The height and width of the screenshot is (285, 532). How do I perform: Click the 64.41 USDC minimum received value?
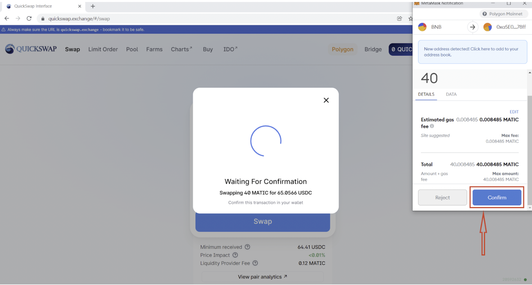(311, 247)
